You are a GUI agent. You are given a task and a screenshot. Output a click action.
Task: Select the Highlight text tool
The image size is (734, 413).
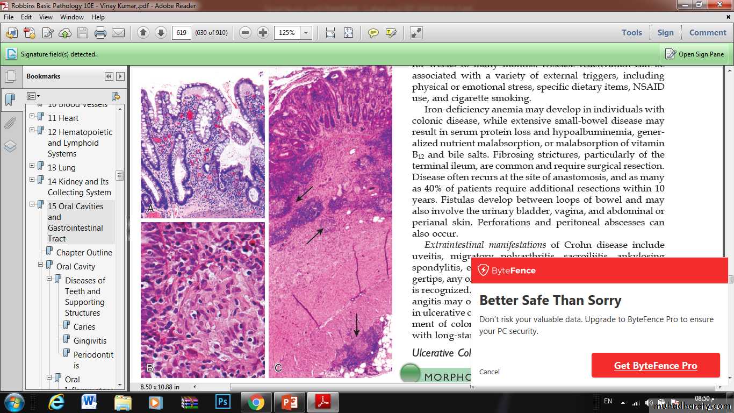(x=391, y=33)
